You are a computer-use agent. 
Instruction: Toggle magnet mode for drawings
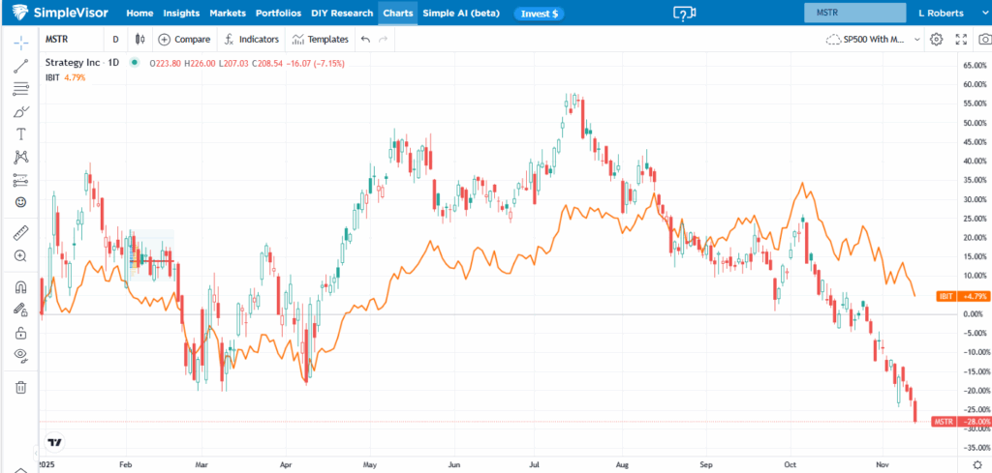(x=21, y=287)
